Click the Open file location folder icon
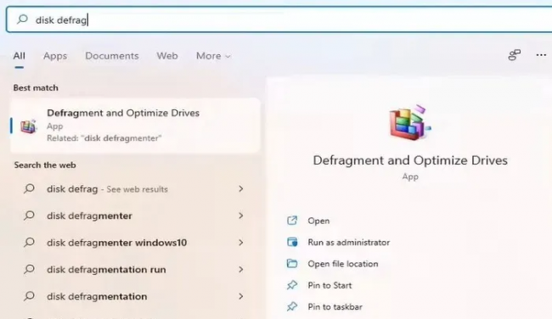The height and width of the screenshot is (319, 552). tap(292, 264)
